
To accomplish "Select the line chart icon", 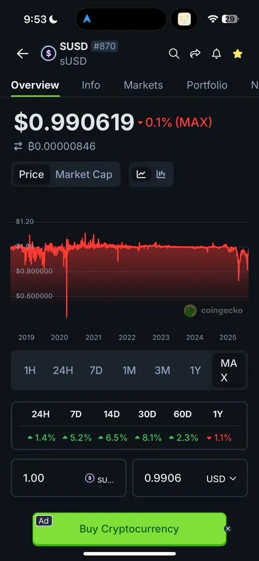I will [x=141, y=174].
